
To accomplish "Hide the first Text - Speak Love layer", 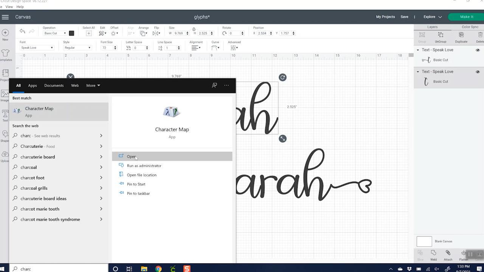I will [x=478, y=50].
